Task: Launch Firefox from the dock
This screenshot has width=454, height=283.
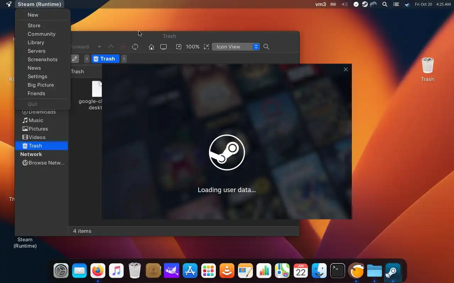Action: pyautogui.click(x=98, y=271)
